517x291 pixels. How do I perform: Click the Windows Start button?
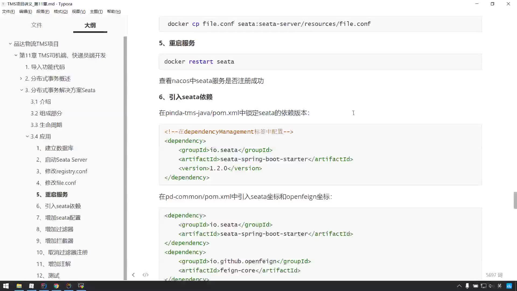point(6,286)
